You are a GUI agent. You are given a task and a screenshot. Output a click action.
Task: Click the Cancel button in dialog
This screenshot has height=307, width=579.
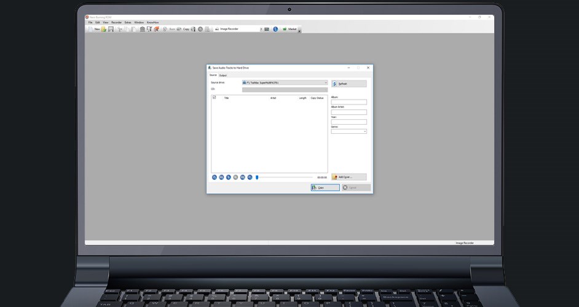356,187
